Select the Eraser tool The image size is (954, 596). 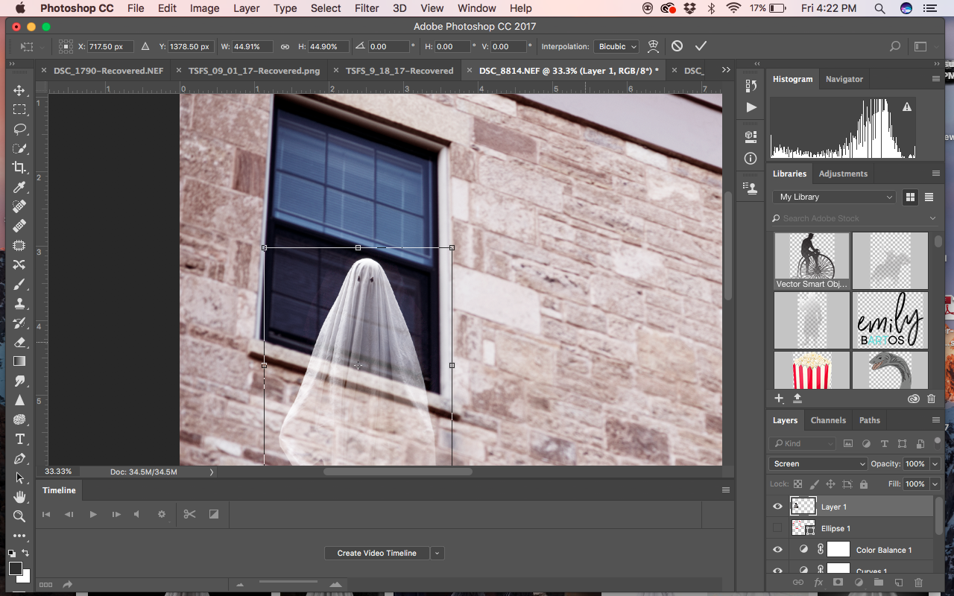coord(19,342)
